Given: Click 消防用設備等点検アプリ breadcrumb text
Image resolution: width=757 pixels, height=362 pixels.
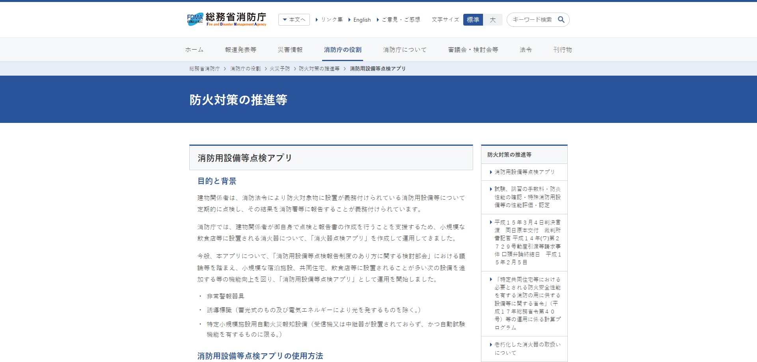Looking at the screenshot, I should (x=378, y=69).
